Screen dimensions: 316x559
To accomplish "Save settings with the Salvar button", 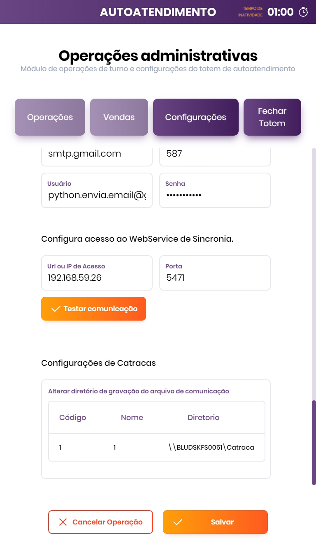I will (215, 522).
